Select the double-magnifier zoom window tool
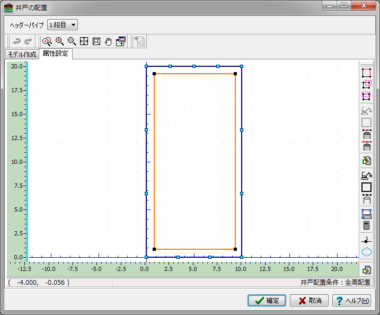The image size is (380, 315). click(x=47, y=41)
